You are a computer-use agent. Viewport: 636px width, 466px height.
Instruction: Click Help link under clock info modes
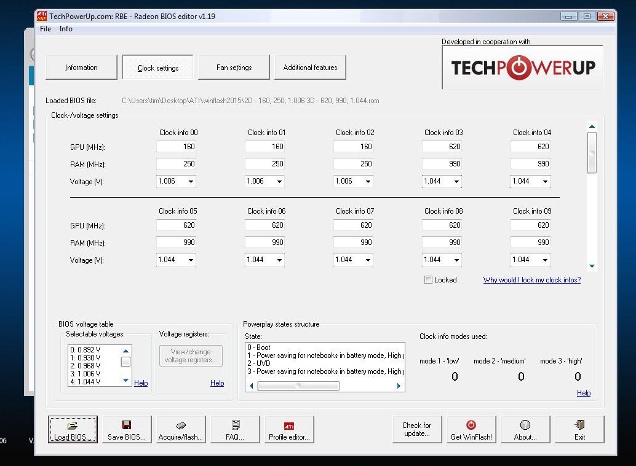pos(584,393)
